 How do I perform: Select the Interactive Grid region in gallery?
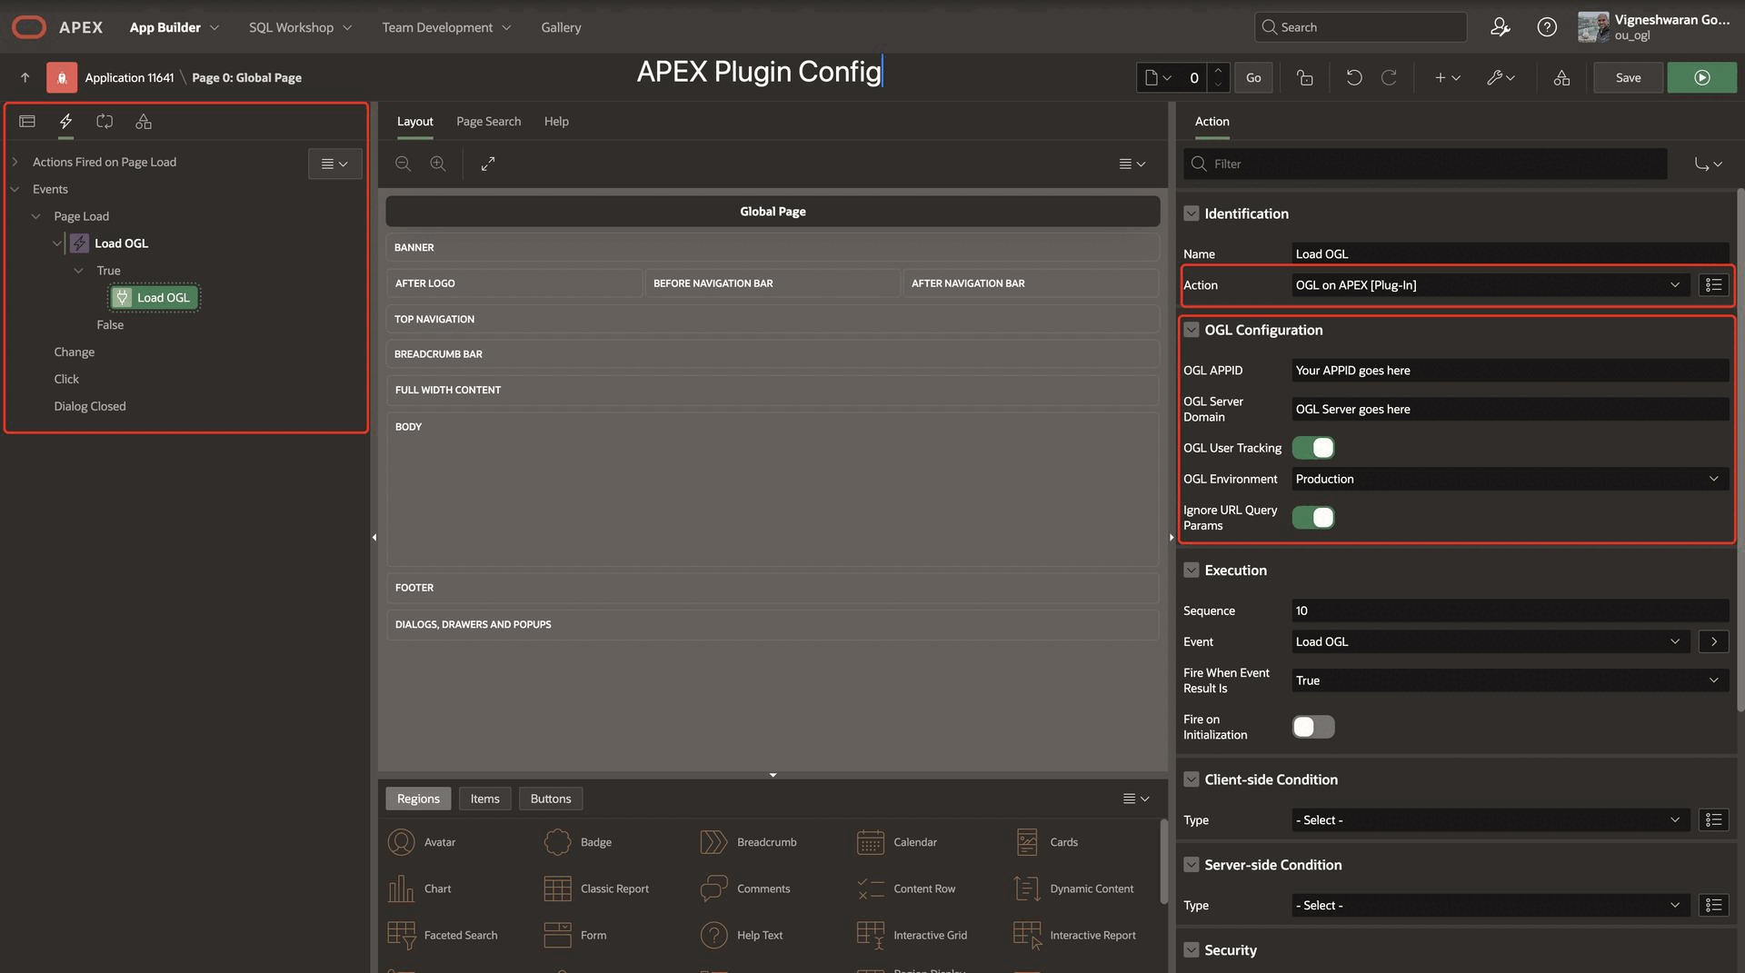tap(912, 935)
